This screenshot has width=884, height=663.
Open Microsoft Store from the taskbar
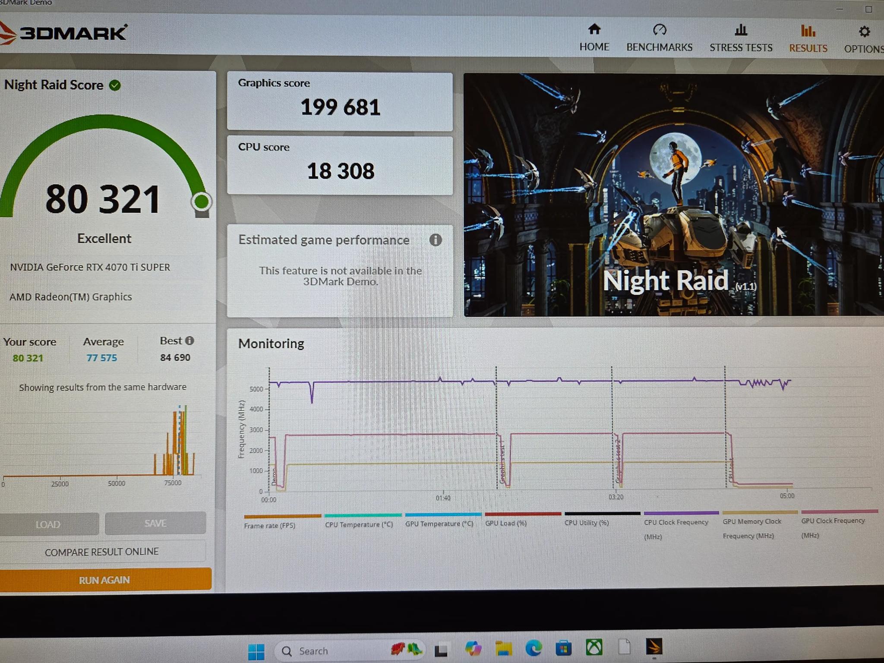click(x=563, y=648)
